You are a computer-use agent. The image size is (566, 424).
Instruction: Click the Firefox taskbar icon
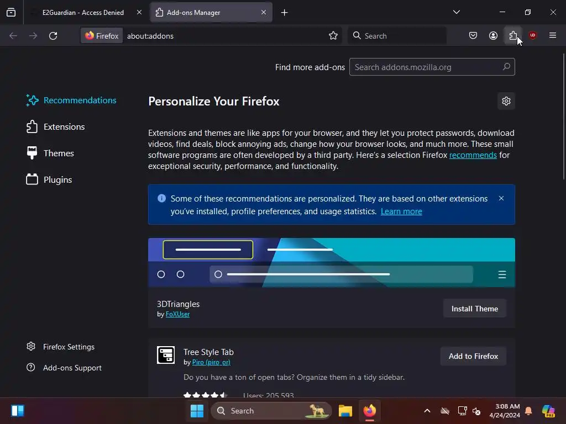coord(369,411)
